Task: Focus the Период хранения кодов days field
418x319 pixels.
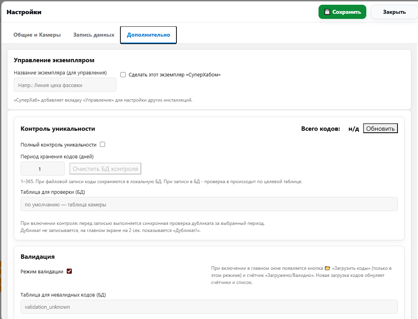Action: 42,169
